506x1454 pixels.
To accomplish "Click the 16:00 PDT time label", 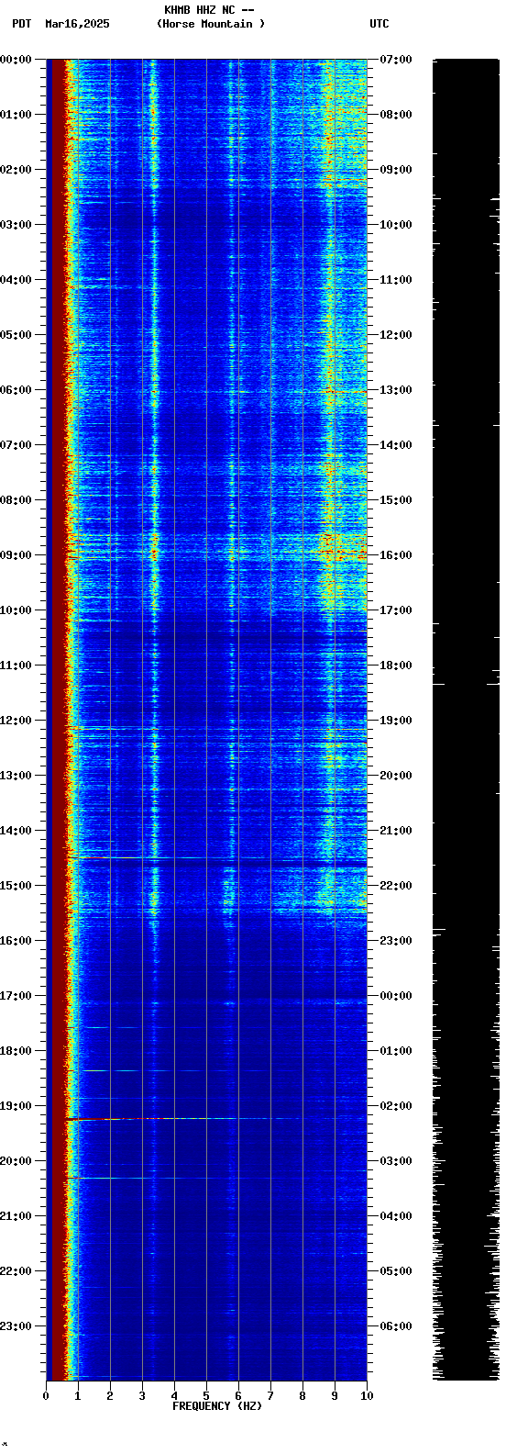I will click(16, 941).
